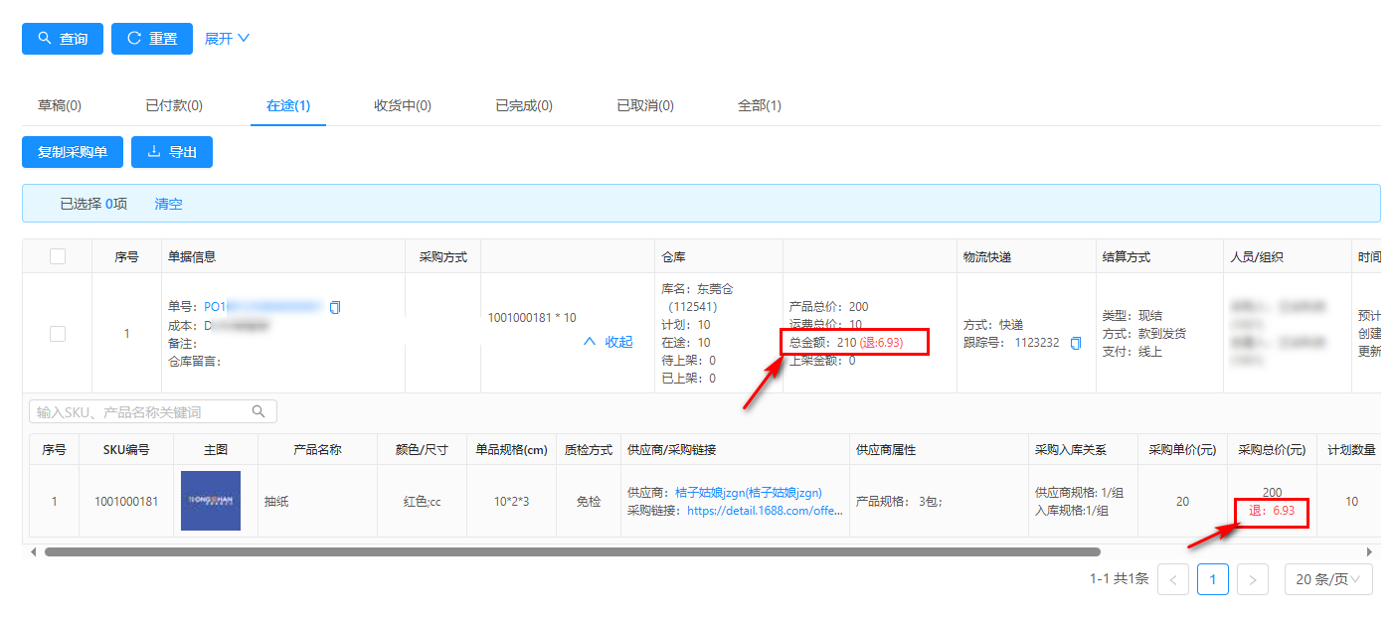Collapse row details with 收起
Screen dimensions: 1393x622
point(608,342)
